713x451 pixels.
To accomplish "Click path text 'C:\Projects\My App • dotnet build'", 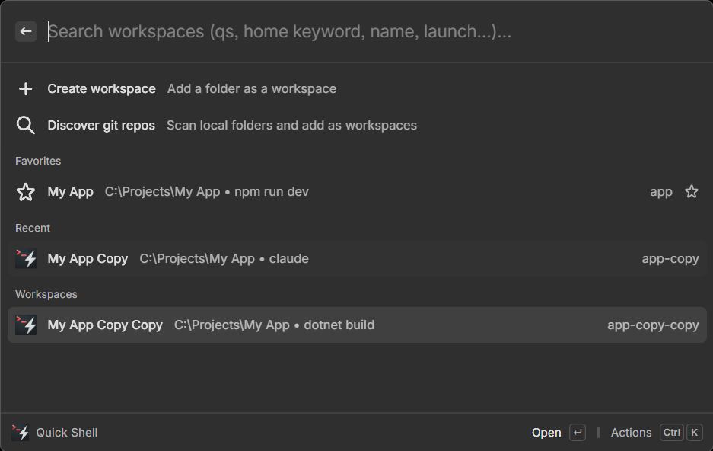I will [274, 325].
